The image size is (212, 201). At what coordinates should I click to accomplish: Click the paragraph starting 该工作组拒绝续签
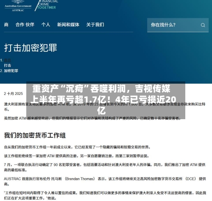click(77, 156)
